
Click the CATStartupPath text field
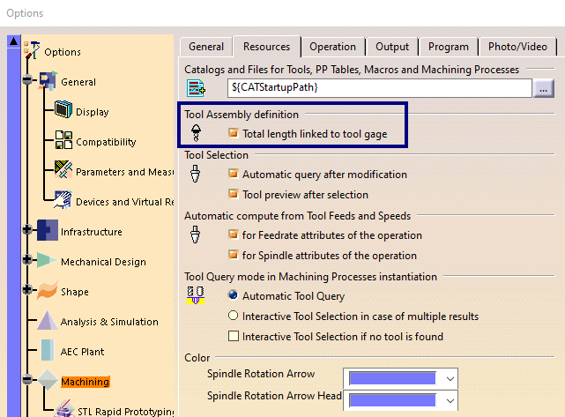[x=379, y=88]
